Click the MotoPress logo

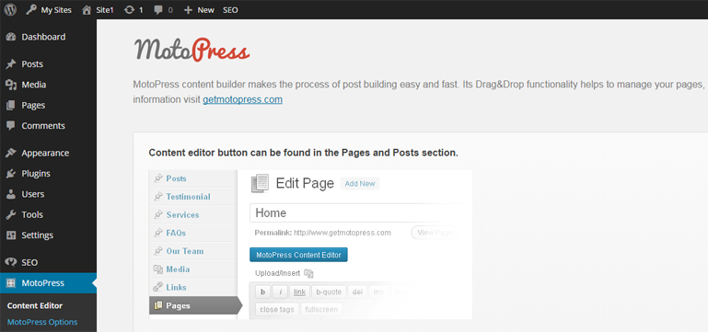point(192,50)
